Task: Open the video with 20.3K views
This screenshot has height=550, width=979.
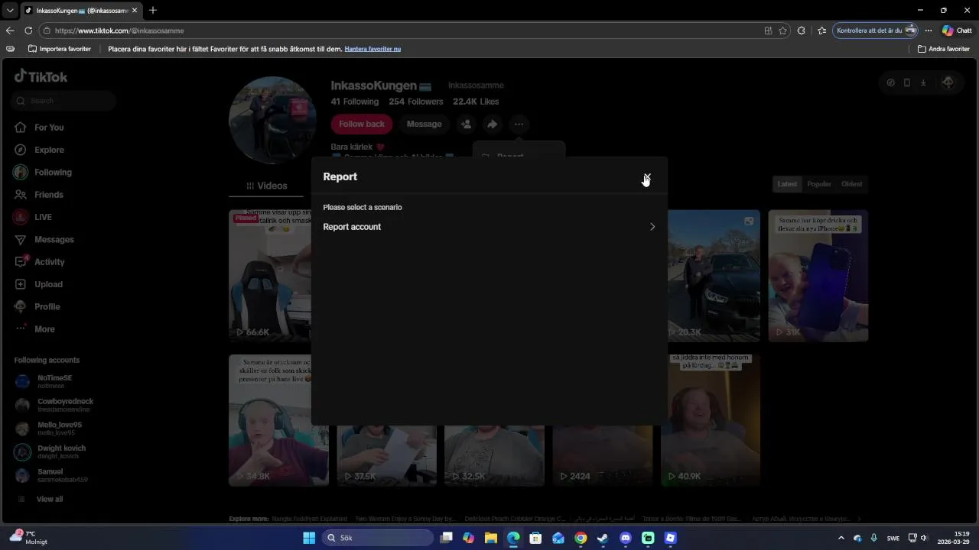Action: click(x=714, y=276)
